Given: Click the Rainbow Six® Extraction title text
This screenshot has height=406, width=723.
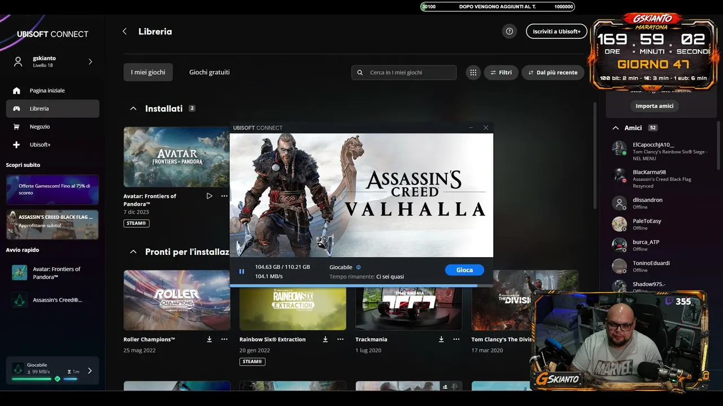Looking at the screenshot, I should [x=272, y=339].
